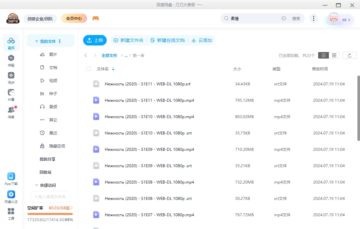The height and width of the screenshot is (229, 360).
Task: Go to 首页 home page
Action: pos(11,43)
